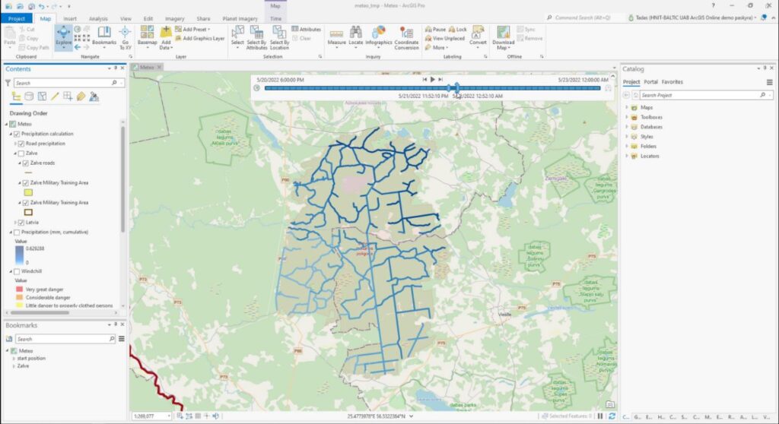Choose Select By Attributes tool
Image resolution: width=779 pixels, height=424 pixels.
(257, 35)
